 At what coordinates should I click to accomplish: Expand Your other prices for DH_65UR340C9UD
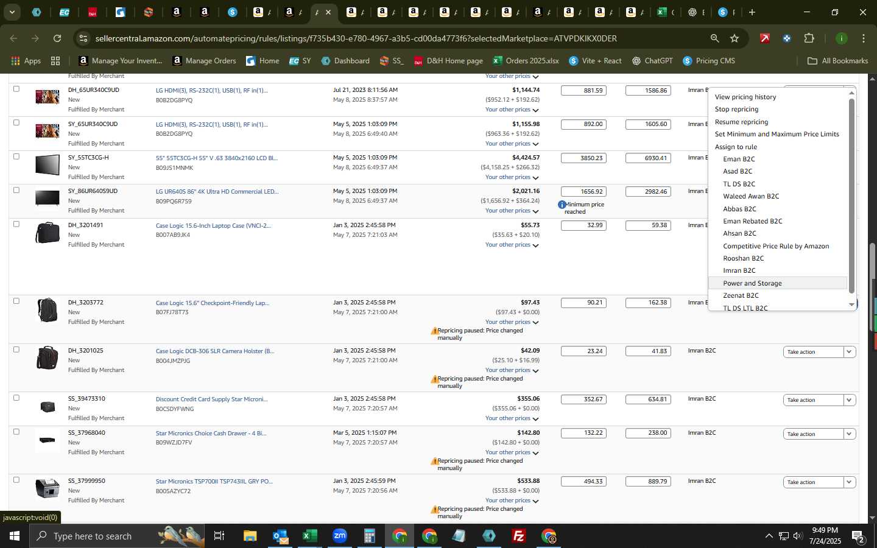(512, 110)
